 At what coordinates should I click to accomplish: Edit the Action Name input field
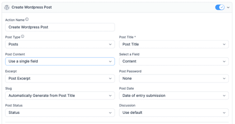pyautogui.click(x=60, y=27)
